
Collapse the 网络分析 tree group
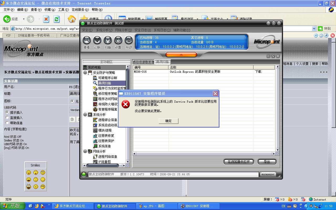pos(85,151)
